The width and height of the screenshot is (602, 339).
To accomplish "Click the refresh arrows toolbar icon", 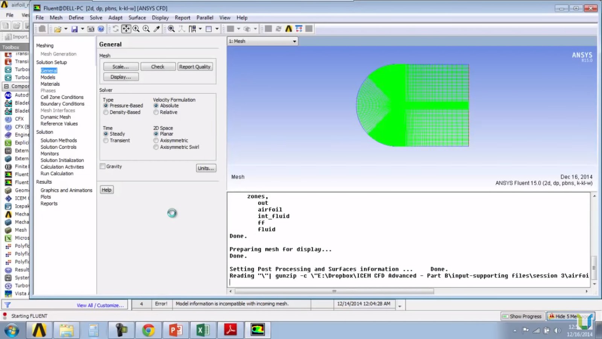I will click(278, 29).
